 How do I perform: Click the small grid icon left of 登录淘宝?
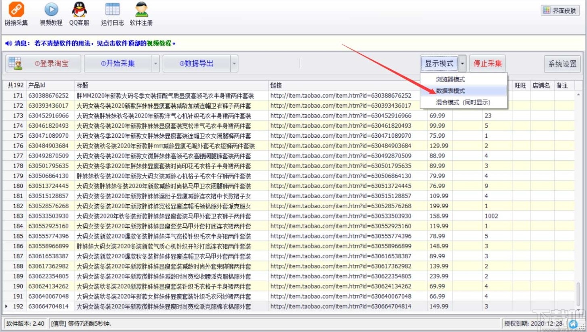point(16,63)
